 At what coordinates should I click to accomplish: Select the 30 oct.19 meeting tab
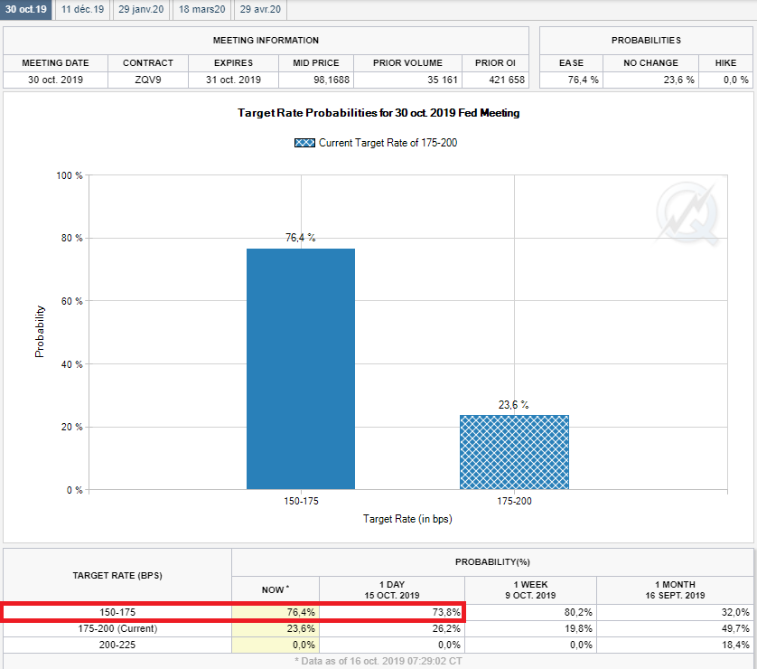[x=27, y=9]
